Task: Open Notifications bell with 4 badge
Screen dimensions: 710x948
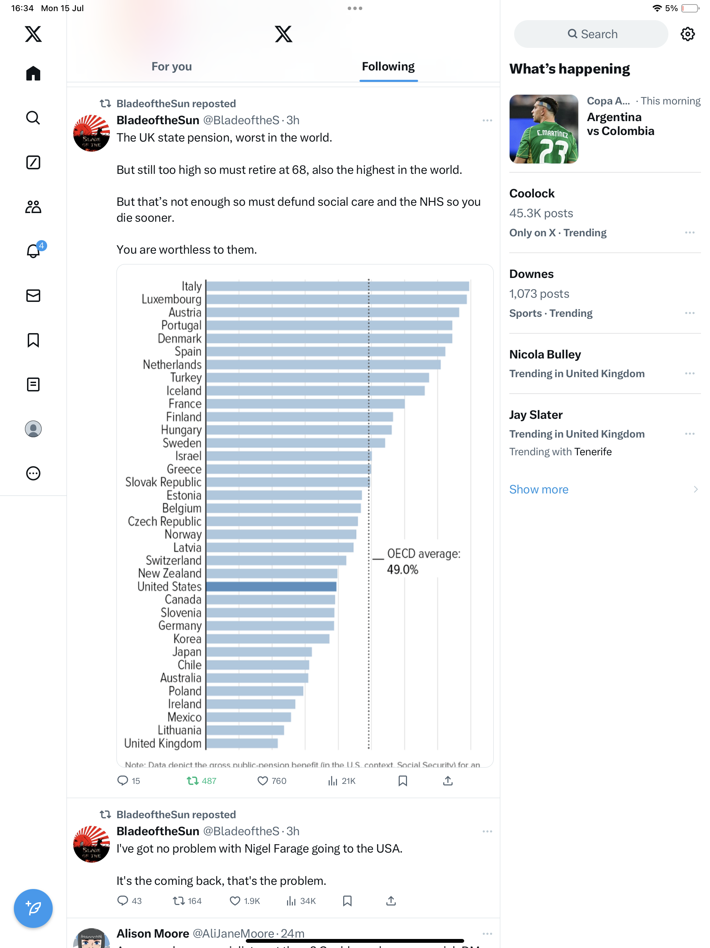Action: pyautogui.click(x=33, y=251)
